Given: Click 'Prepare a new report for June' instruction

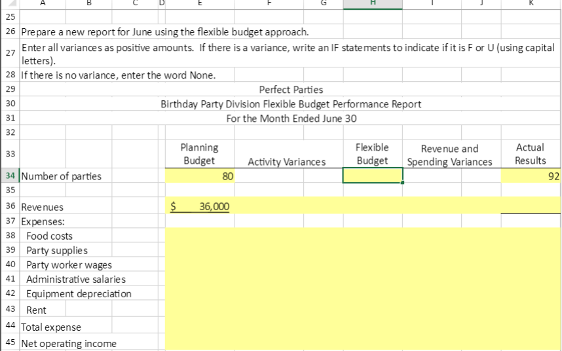Looking at the screenshot, I should [x=165, y=32].
